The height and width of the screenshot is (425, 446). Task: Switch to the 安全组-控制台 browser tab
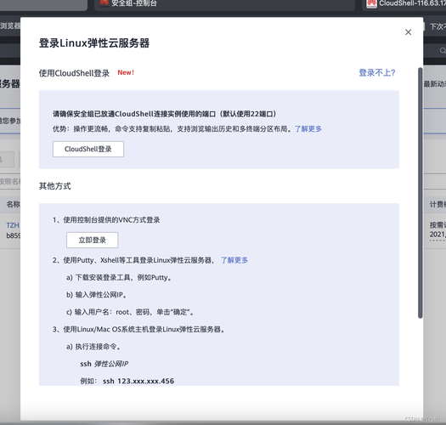coord(225,4)
